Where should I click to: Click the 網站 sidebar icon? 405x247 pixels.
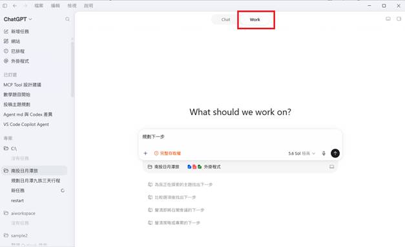pos(6,41)
